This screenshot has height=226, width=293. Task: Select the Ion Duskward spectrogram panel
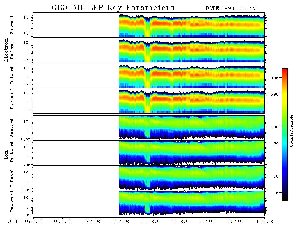pyautogui.click(x=149, y=153)
